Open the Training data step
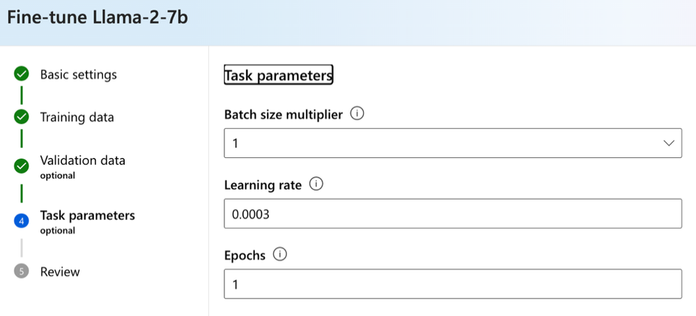Viewport: 696px width, 316px height. pyautogui.click(x=77, y=117)
